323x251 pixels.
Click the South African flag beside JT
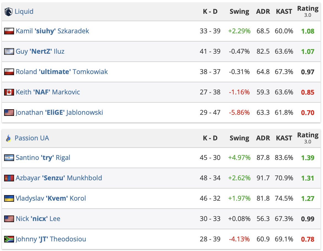click(x=9, y=239)
